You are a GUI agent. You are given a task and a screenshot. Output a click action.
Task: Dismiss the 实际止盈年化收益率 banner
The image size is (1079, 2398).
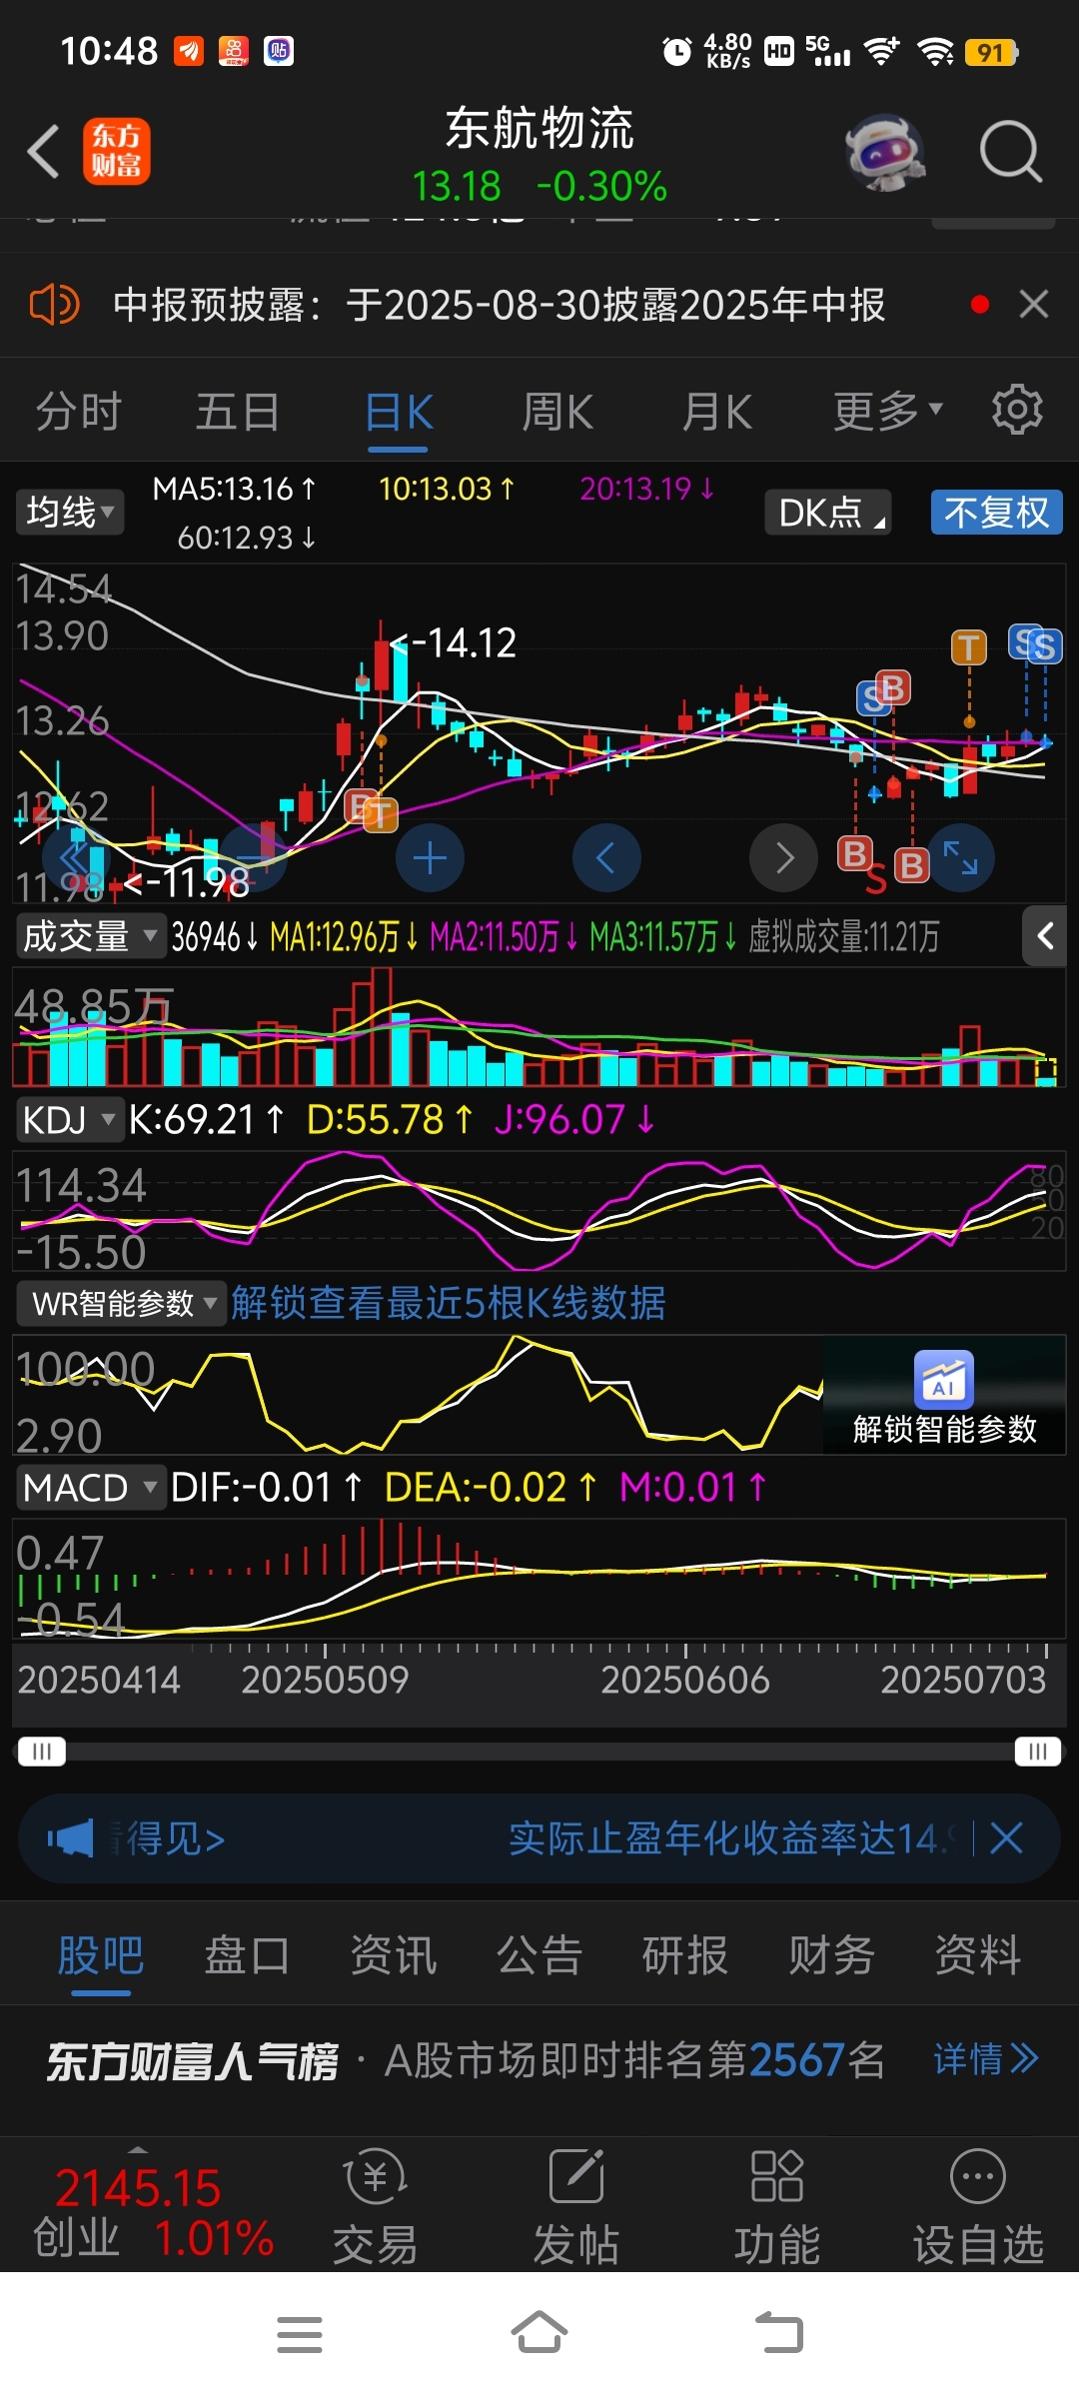pyautogui.click(x=1006, y=1837)
